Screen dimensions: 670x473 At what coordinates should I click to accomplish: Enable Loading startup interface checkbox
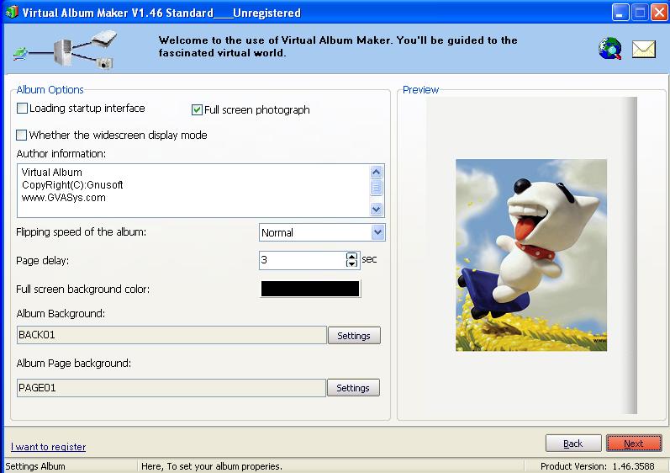(22, 109)
